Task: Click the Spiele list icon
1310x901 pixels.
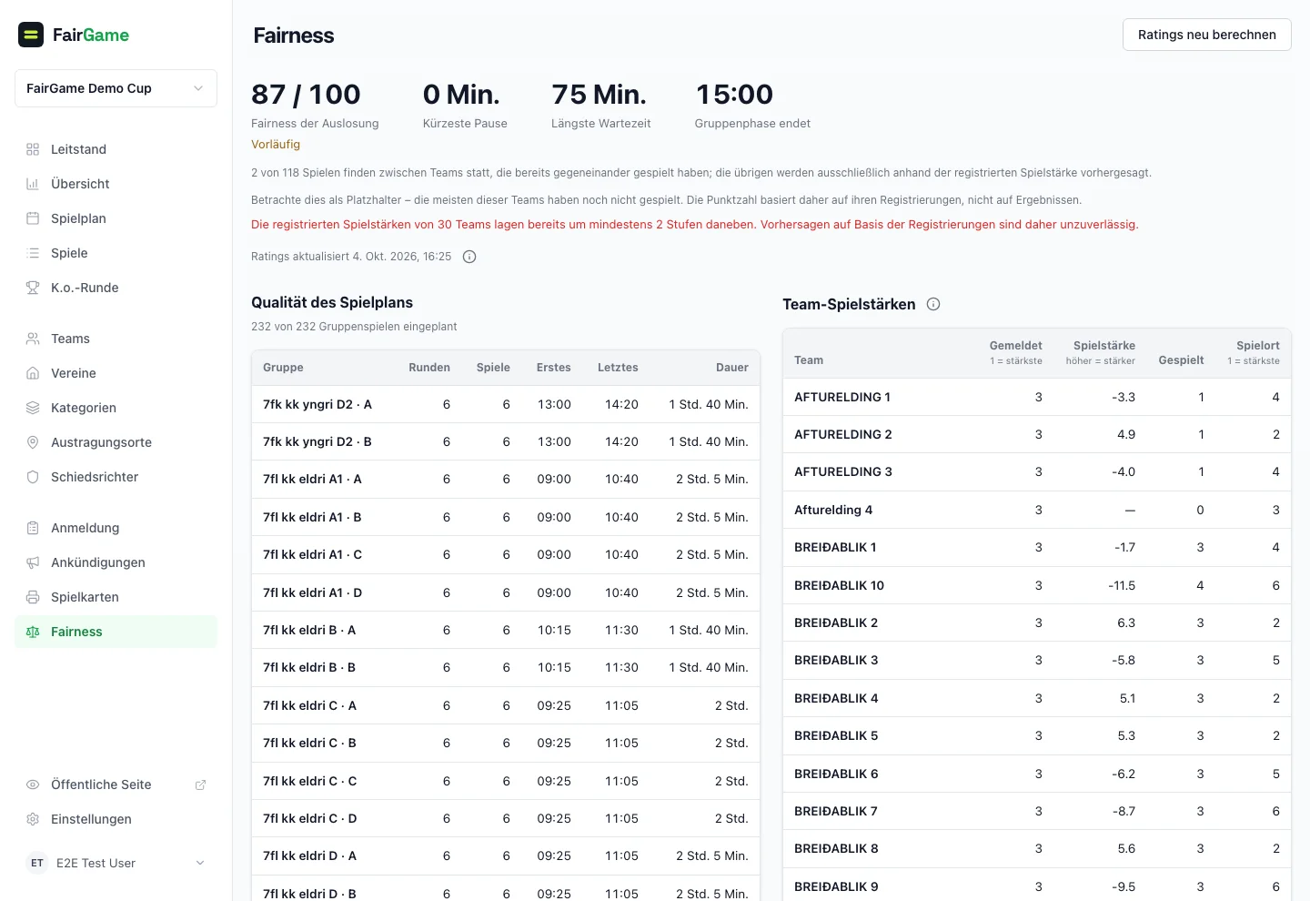Action: (33, 253)
